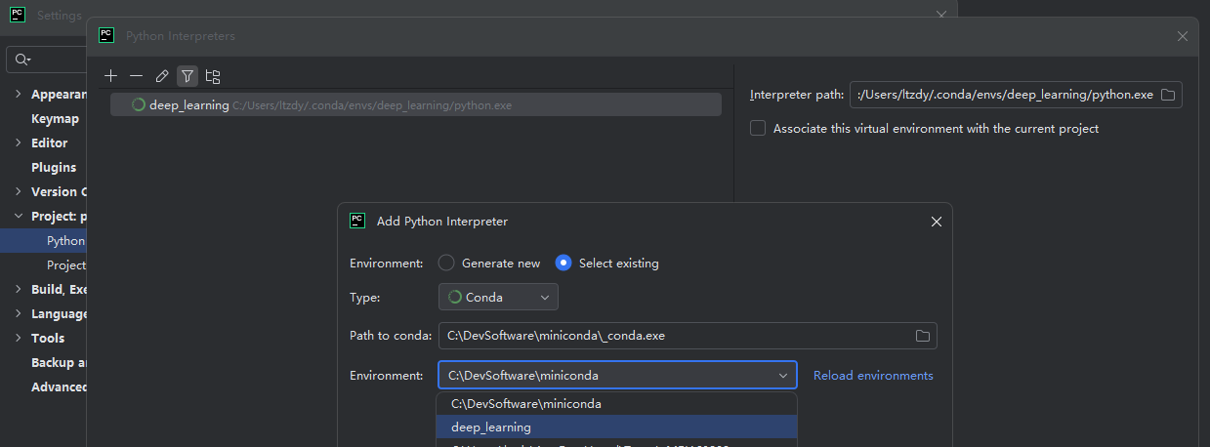This screenshot has width=1210, height=447.
Task: Click the Remove interpreter minus icon
Action: coord(137,76)
